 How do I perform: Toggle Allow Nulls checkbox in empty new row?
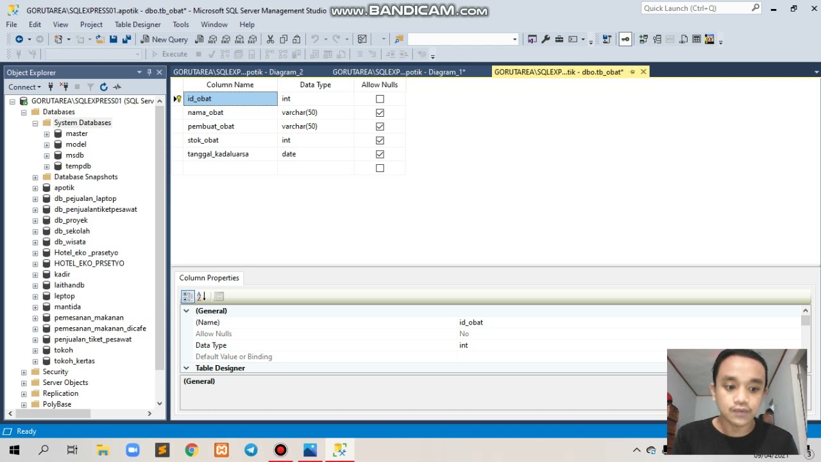click(x=380, y=168)
